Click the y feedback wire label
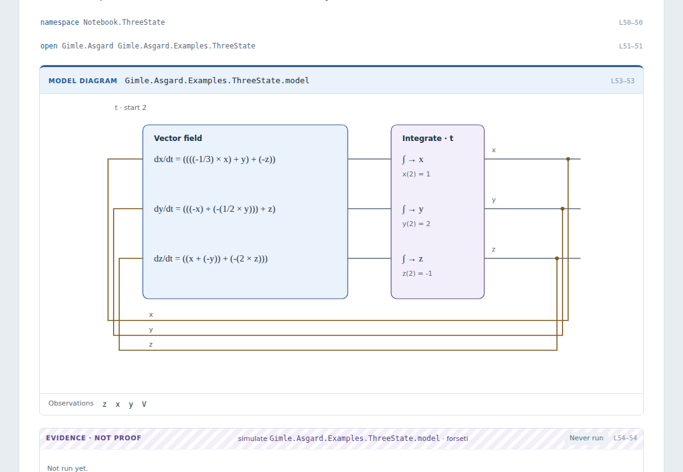The image size is (683, 472). tap(151, 330)
